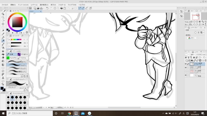Select the 鉛筆 sub tool group
Image resolution: width=207 pixels, height=116 pixels.
tap(12, 54)
